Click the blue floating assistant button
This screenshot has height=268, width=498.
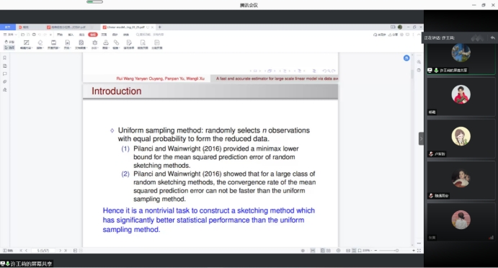406,58
